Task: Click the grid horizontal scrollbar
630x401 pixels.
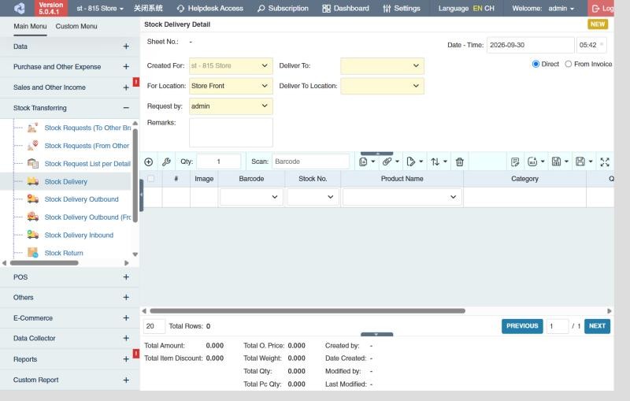Action: (x=307, y=311)
